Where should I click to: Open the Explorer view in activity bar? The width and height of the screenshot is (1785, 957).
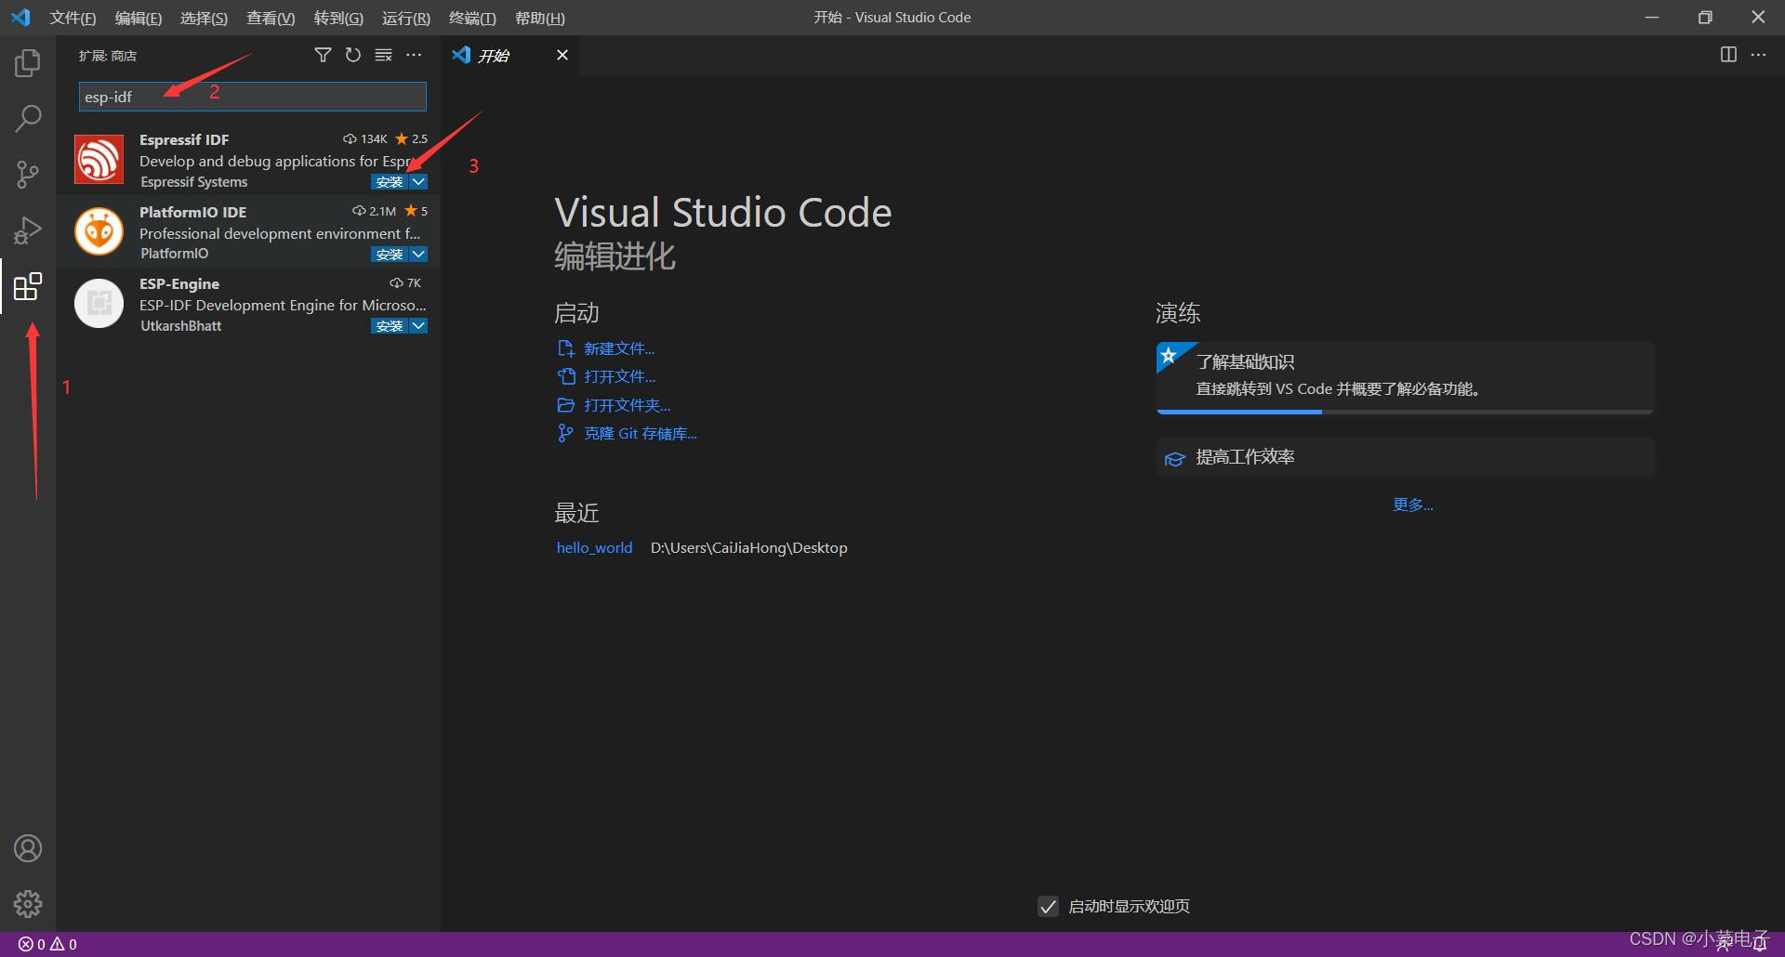tap(28, 62)
